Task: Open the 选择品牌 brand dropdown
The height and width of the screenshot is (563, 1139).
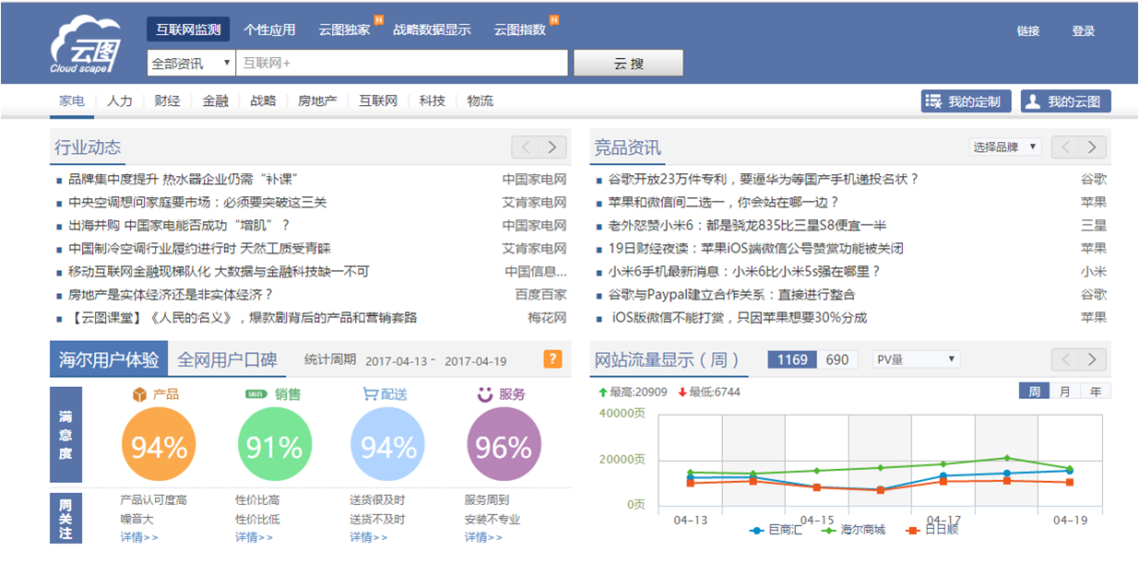Action: (1004, 147)
